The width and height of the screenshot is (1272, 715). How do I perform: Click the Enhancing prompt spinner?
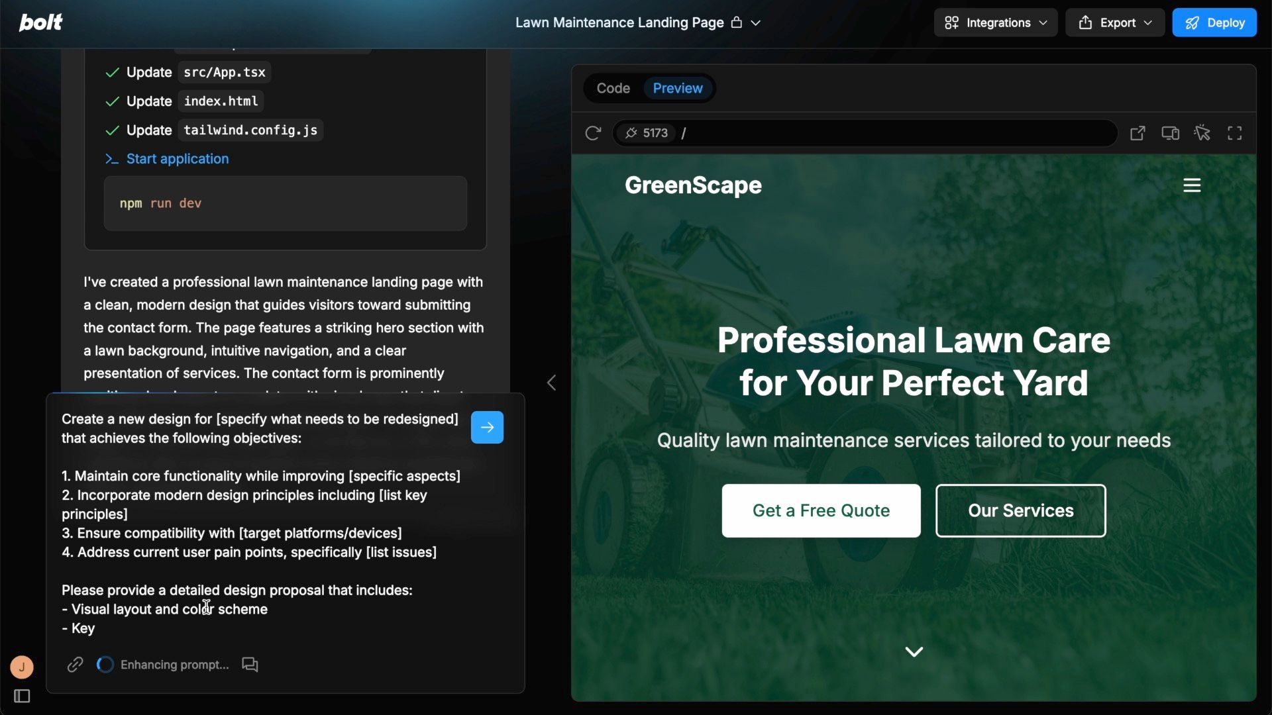click(105, 665)
